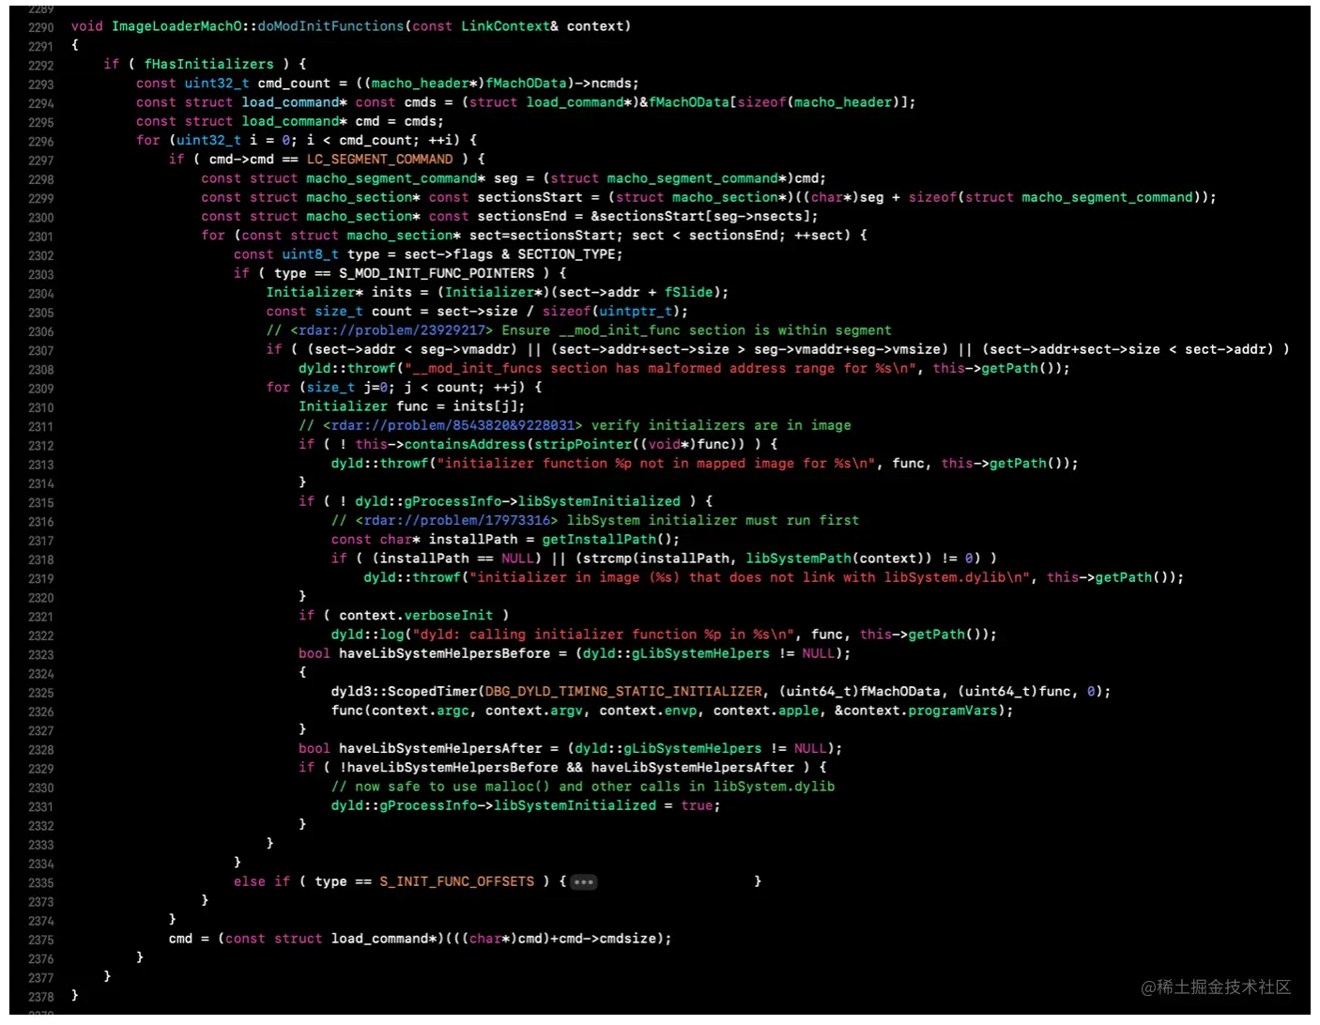This screenshot has height=1025, width=1320.
Task: Click the dyld::log call
Action: click(x=367, y=635)
